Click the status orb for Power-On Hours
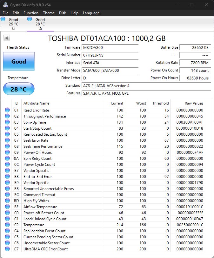Image resolution: width=214 pixels, height=258 pixels. [x=7, y=153]
